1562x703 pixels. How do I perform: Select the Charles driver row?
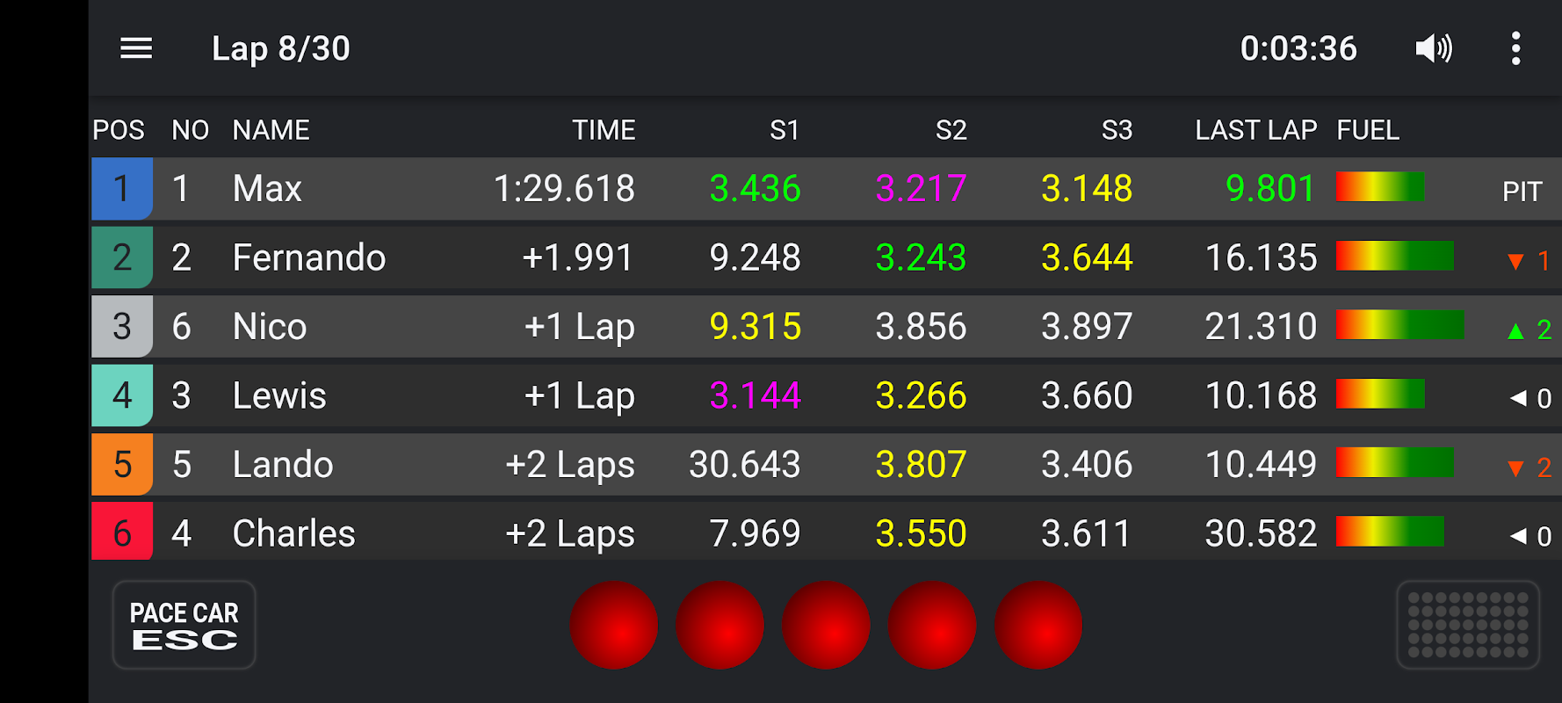tap(826, 532)
